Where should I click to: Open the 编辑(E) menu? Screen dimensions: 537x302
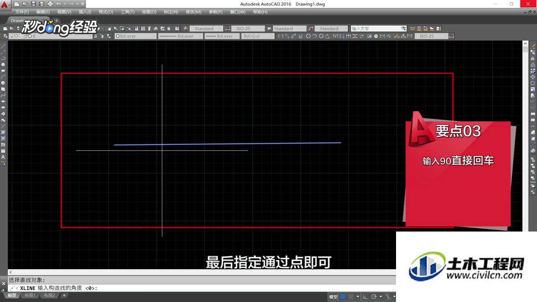(43, 12)
